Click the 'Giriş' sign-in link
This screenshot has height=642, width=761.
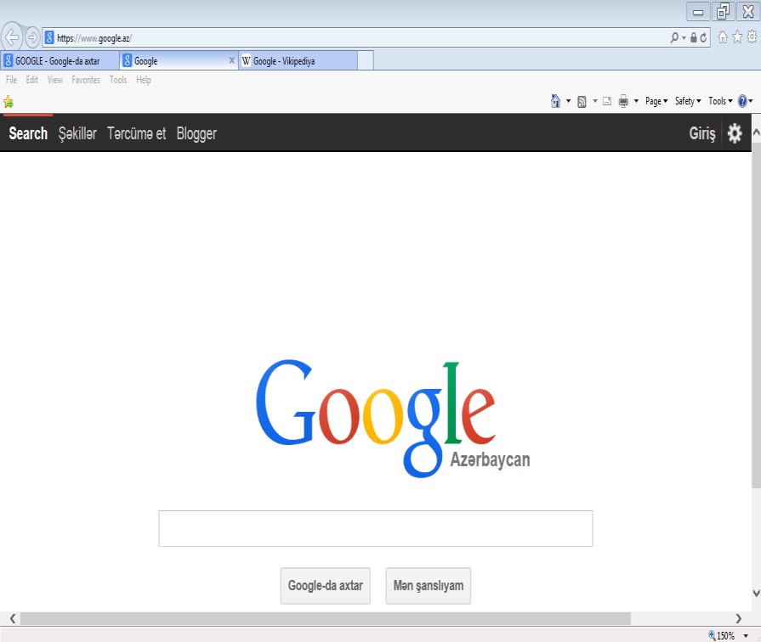click(x=702, y=133)
